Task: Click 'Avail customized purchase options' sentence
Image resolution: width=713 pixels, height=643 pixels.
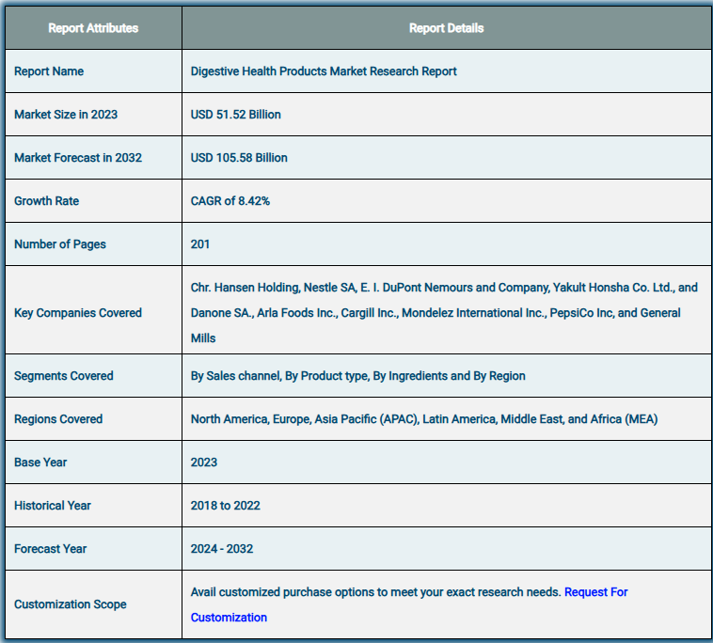Action: [375, 592]
